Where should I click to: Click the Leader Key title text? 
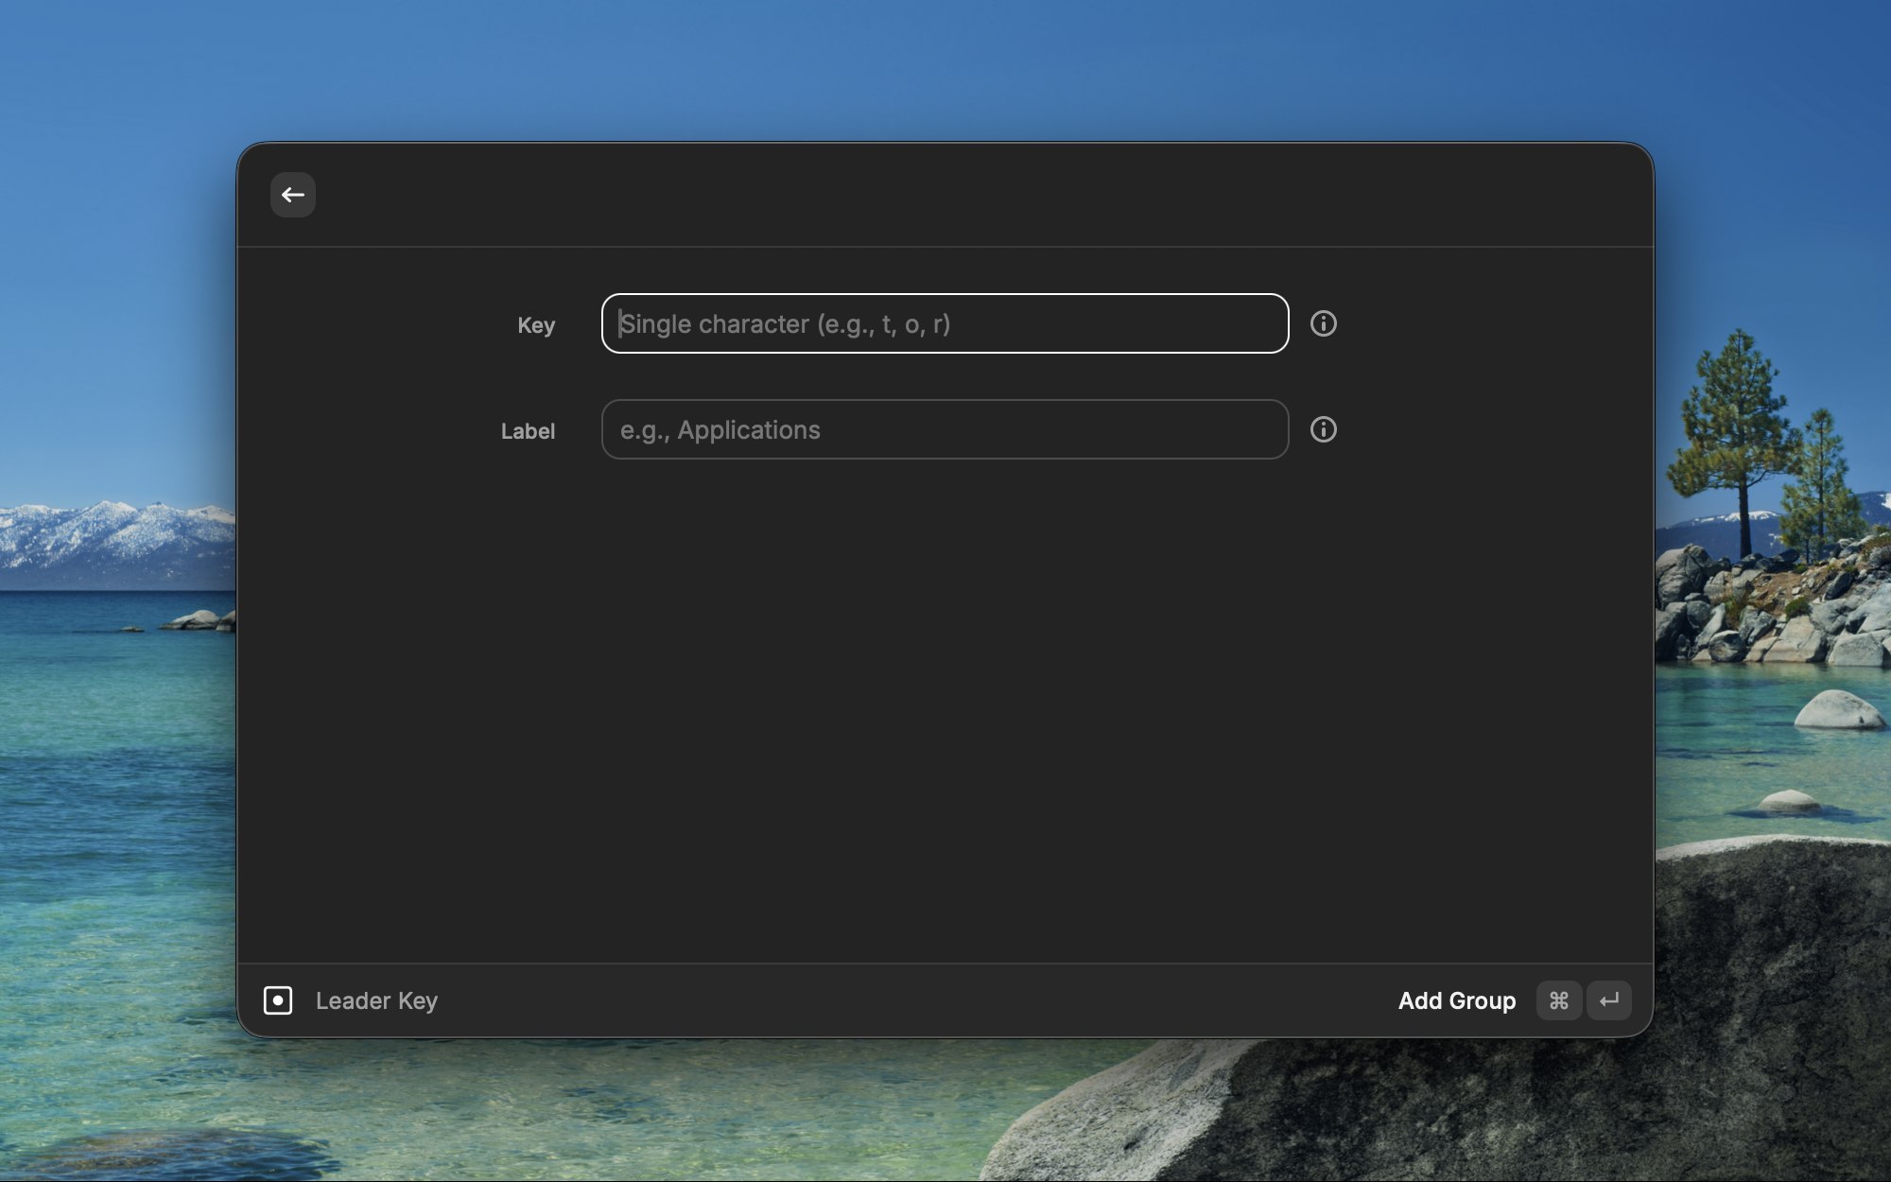376,1000
